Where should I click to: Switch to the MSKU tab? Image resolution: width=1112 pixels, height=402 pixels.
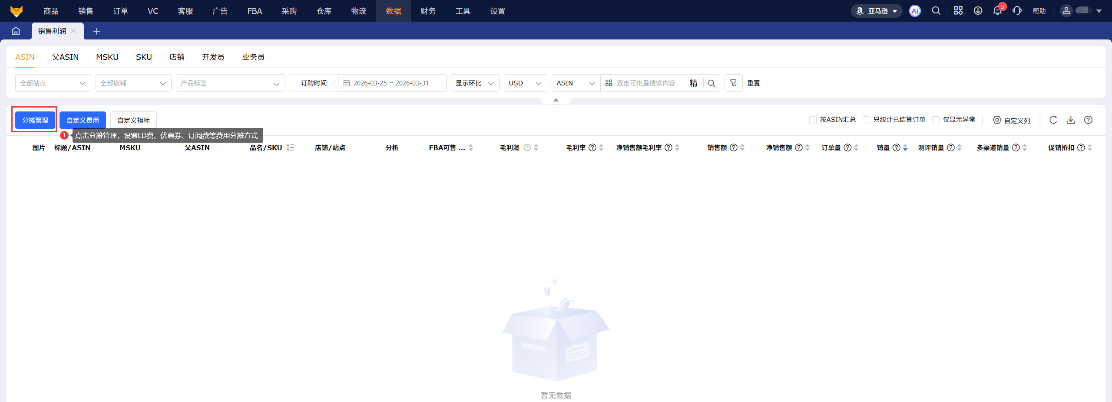tap(107, 57)
